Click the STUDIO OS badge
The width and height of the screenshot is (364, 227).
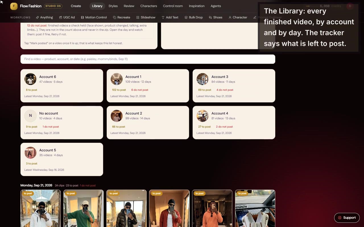pos(53,6)
